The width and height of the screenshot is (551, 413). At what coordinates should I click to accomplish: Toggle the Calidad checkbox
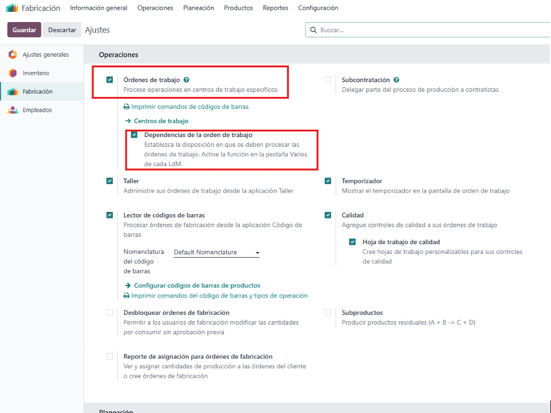point(328,215)
